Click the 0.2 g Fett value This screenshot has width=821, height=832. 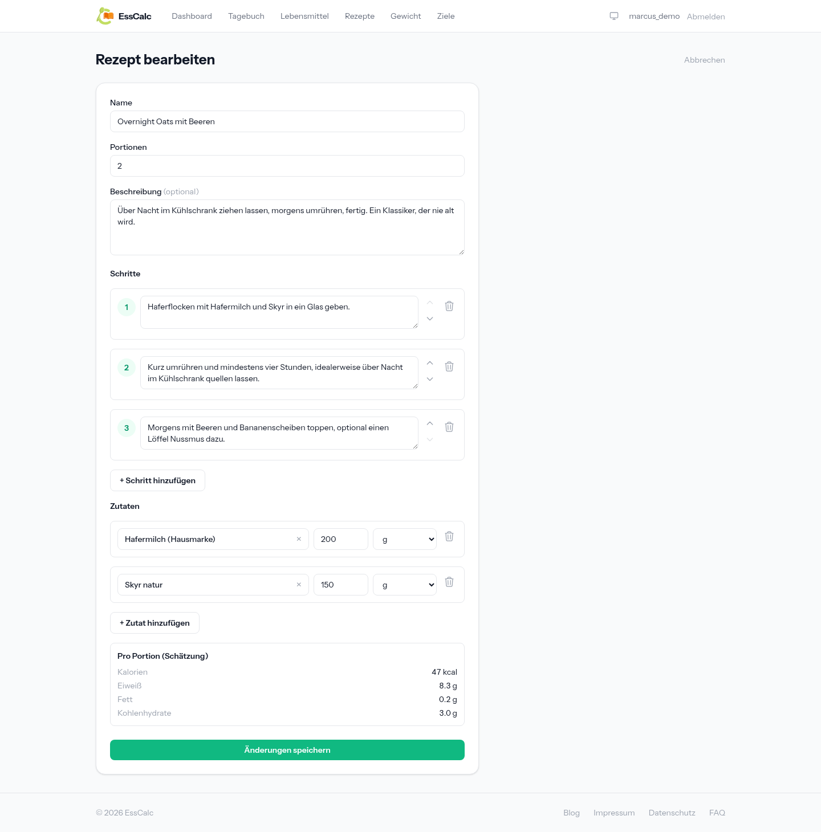pos(448,699)
